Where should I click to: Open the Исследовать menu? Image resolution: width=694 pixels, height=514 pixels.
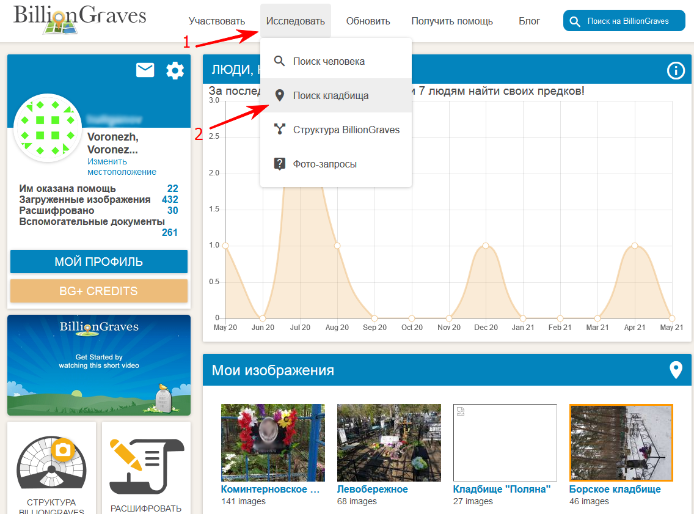(295, 21)
